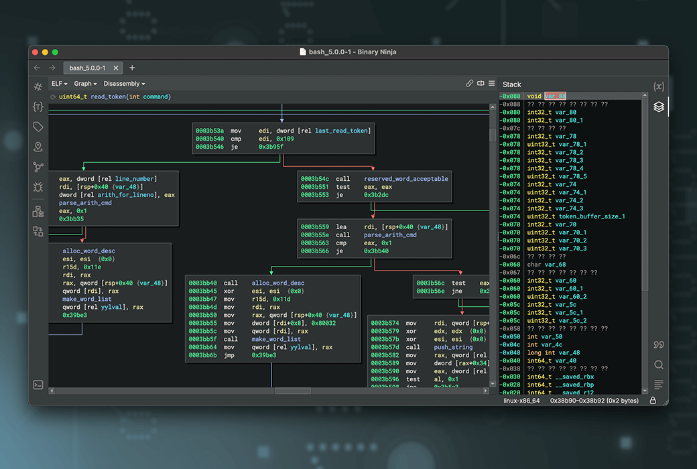Open the console terminal icon at bottom left
Screen dimensions: 697x469
[x=38, y=385]
